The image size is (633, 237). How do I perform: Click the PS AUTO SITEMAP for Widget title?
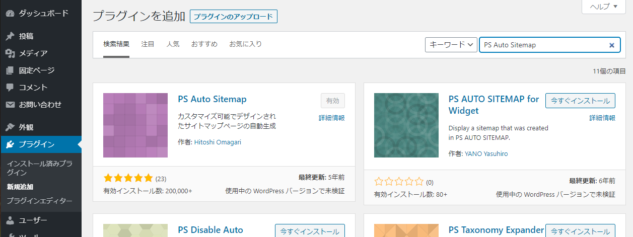(x=494, y=105)
